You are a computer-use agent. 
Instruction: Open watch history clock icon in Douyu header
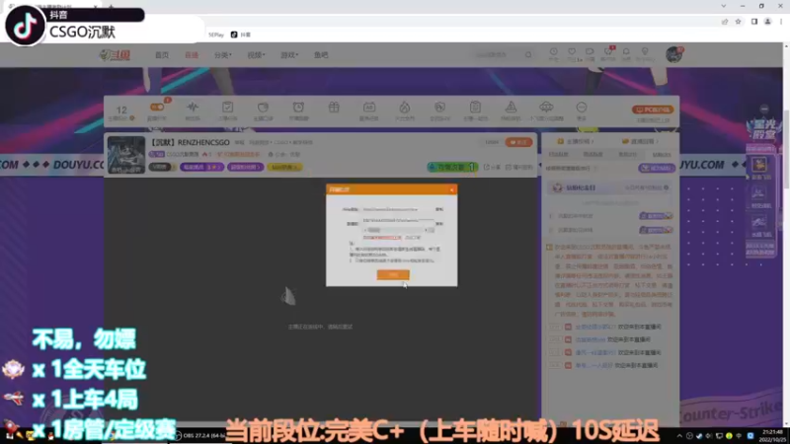[x=553, y=51]
